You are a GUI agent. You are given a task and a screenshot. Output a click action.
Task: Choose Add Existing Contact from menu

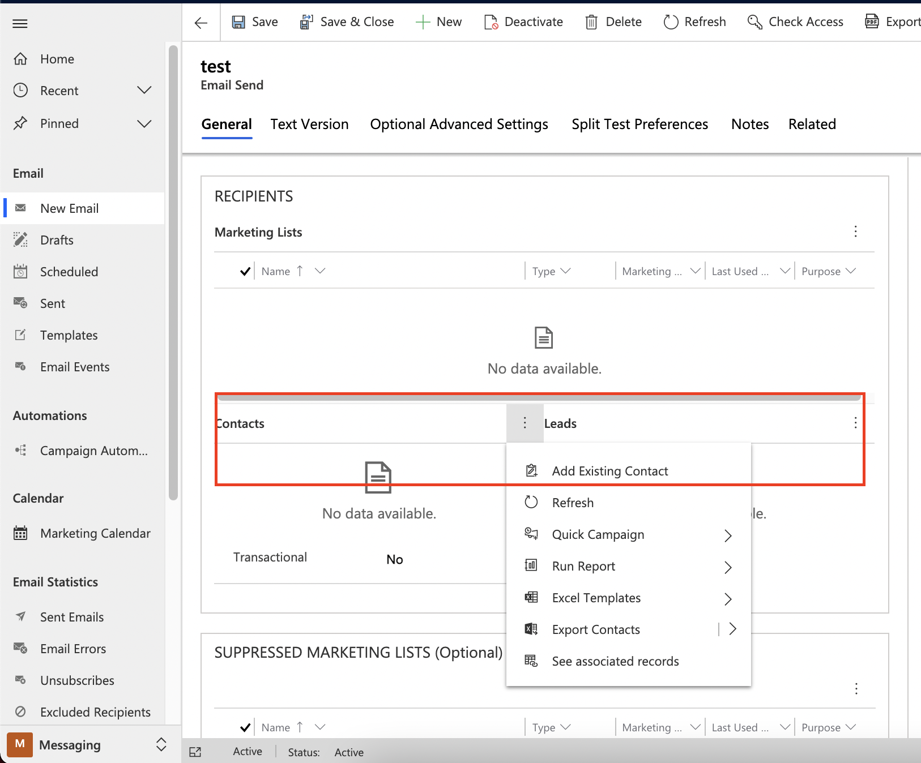(x=629, y=471)
